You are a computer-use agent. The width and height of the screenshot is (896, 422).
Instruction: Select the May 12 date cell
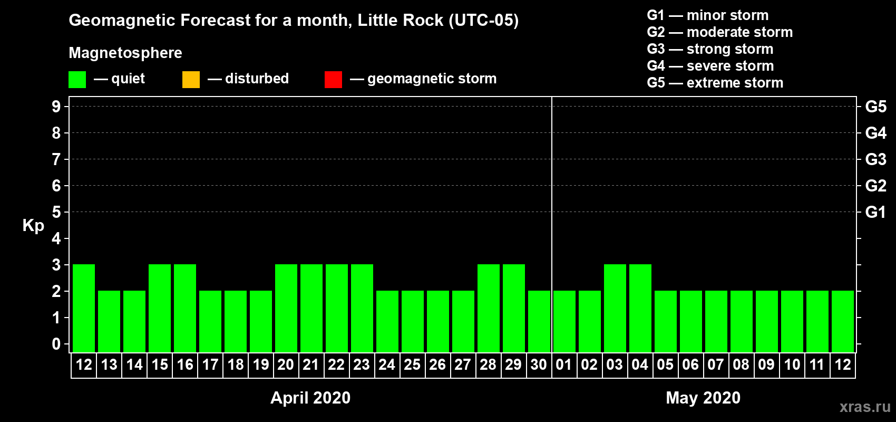(x=842, y=365)
